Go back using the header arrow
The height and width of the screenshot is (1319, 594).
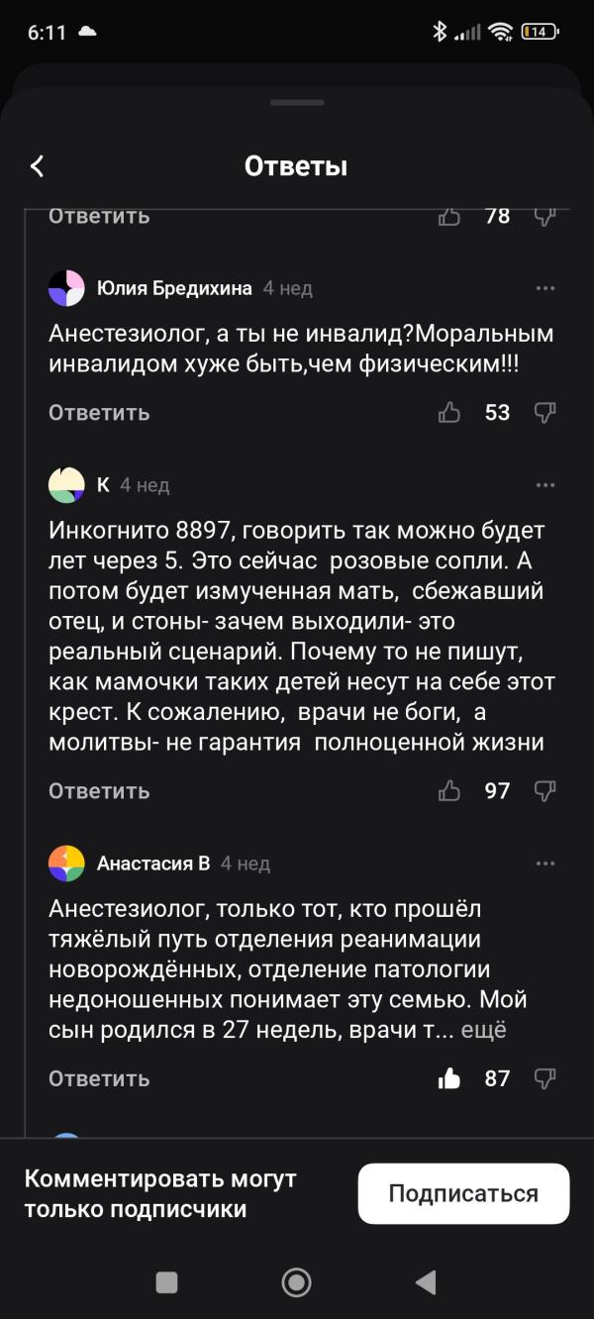(x=38, y=166)
